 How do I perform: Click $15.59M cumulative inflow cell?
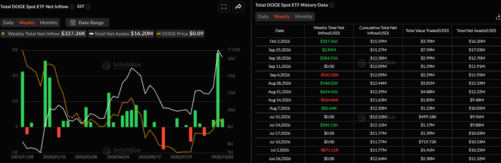point(377,41)
